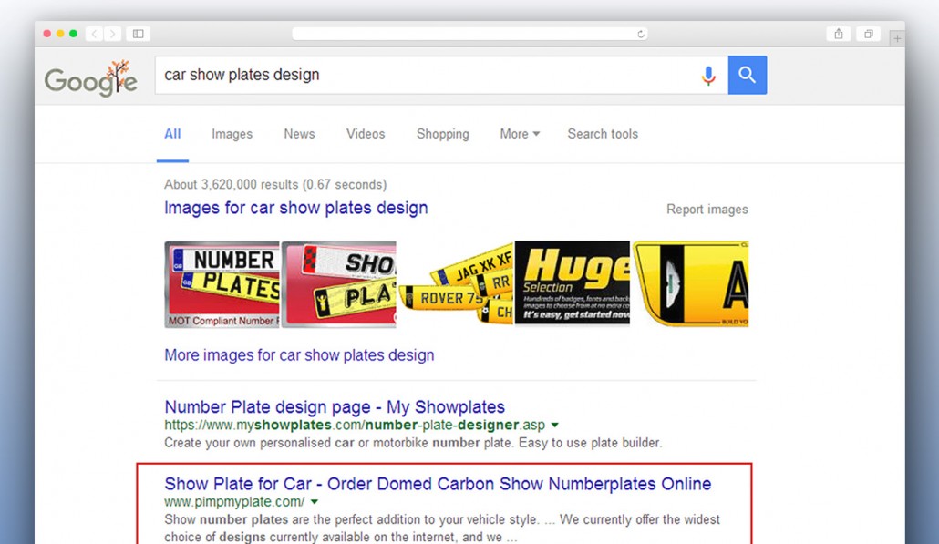Open Images for car show plates design link
939x544 pixels.
(296, 208)
